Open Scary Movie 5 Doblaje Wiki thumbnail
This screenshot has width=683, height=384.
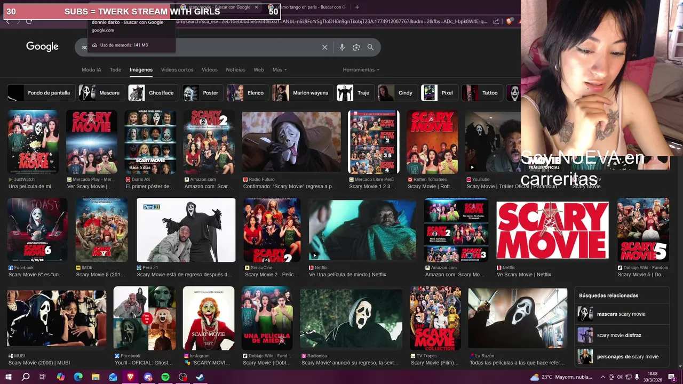tap(644, 230)
